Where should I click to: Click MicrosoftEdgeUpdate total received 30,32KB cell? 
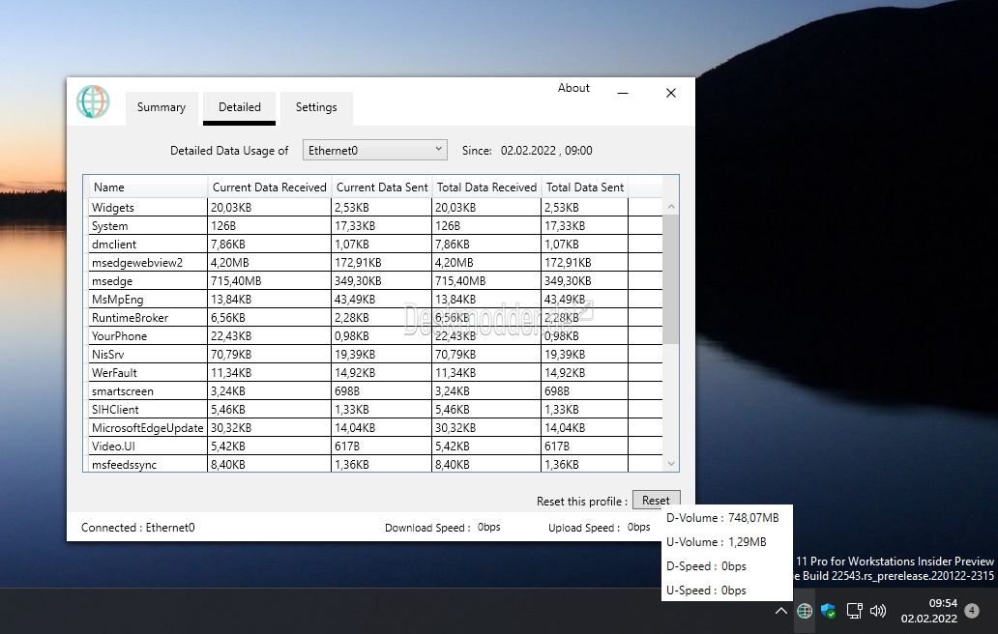pyautogui.click(x=486, y=428)
